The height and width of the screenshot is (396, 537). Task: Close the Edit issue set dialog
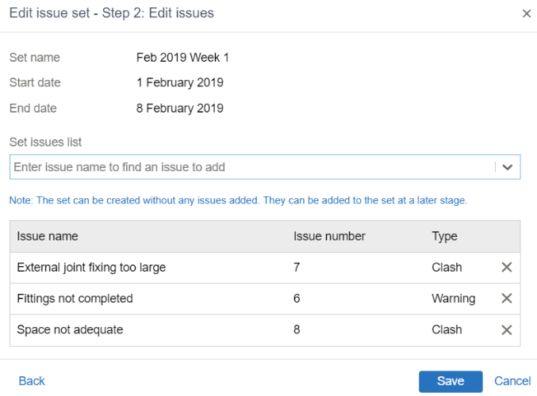pos(527,13)
